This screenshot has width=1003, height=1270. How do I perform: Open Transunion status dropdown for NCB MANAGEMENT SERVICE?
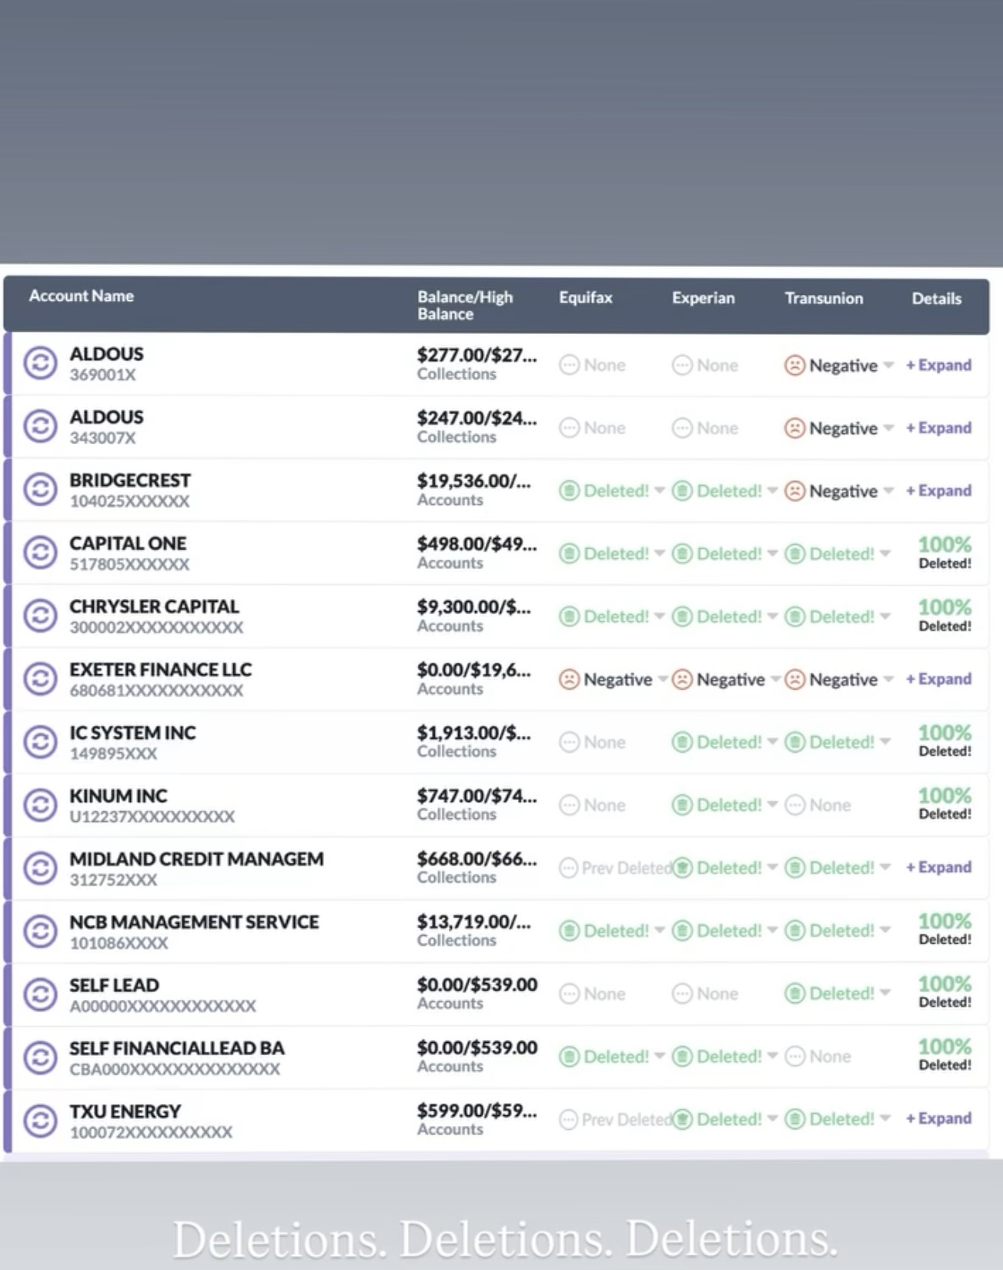[x=885, y=931]
